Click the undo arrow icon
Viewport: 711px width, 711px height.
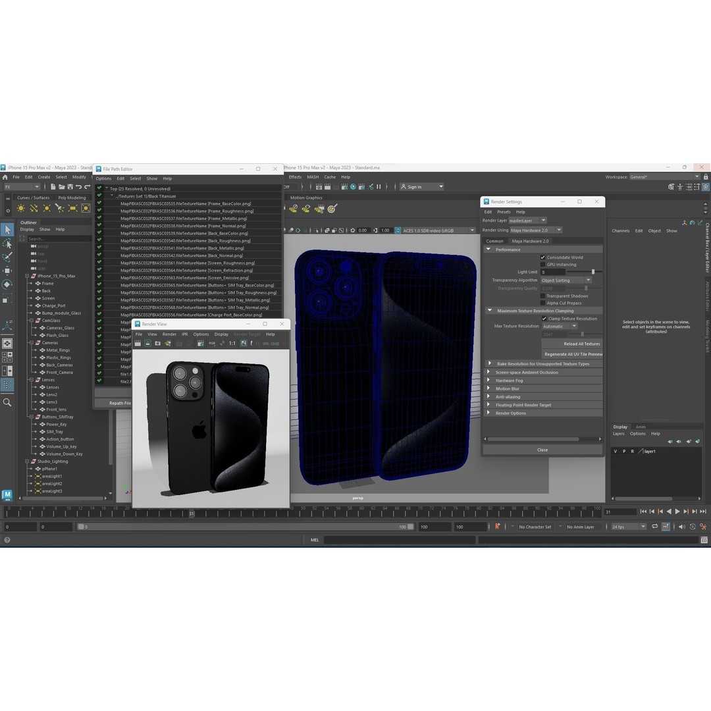click(x=79, y=187)
